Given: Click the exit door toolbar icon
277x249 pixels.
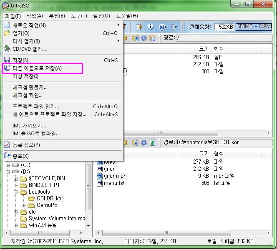Looking at the screenshot, I should click(174, 27).
